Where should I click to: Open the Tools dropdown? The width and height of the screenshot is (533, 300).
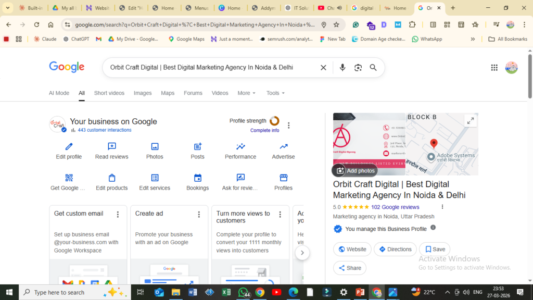275,93
